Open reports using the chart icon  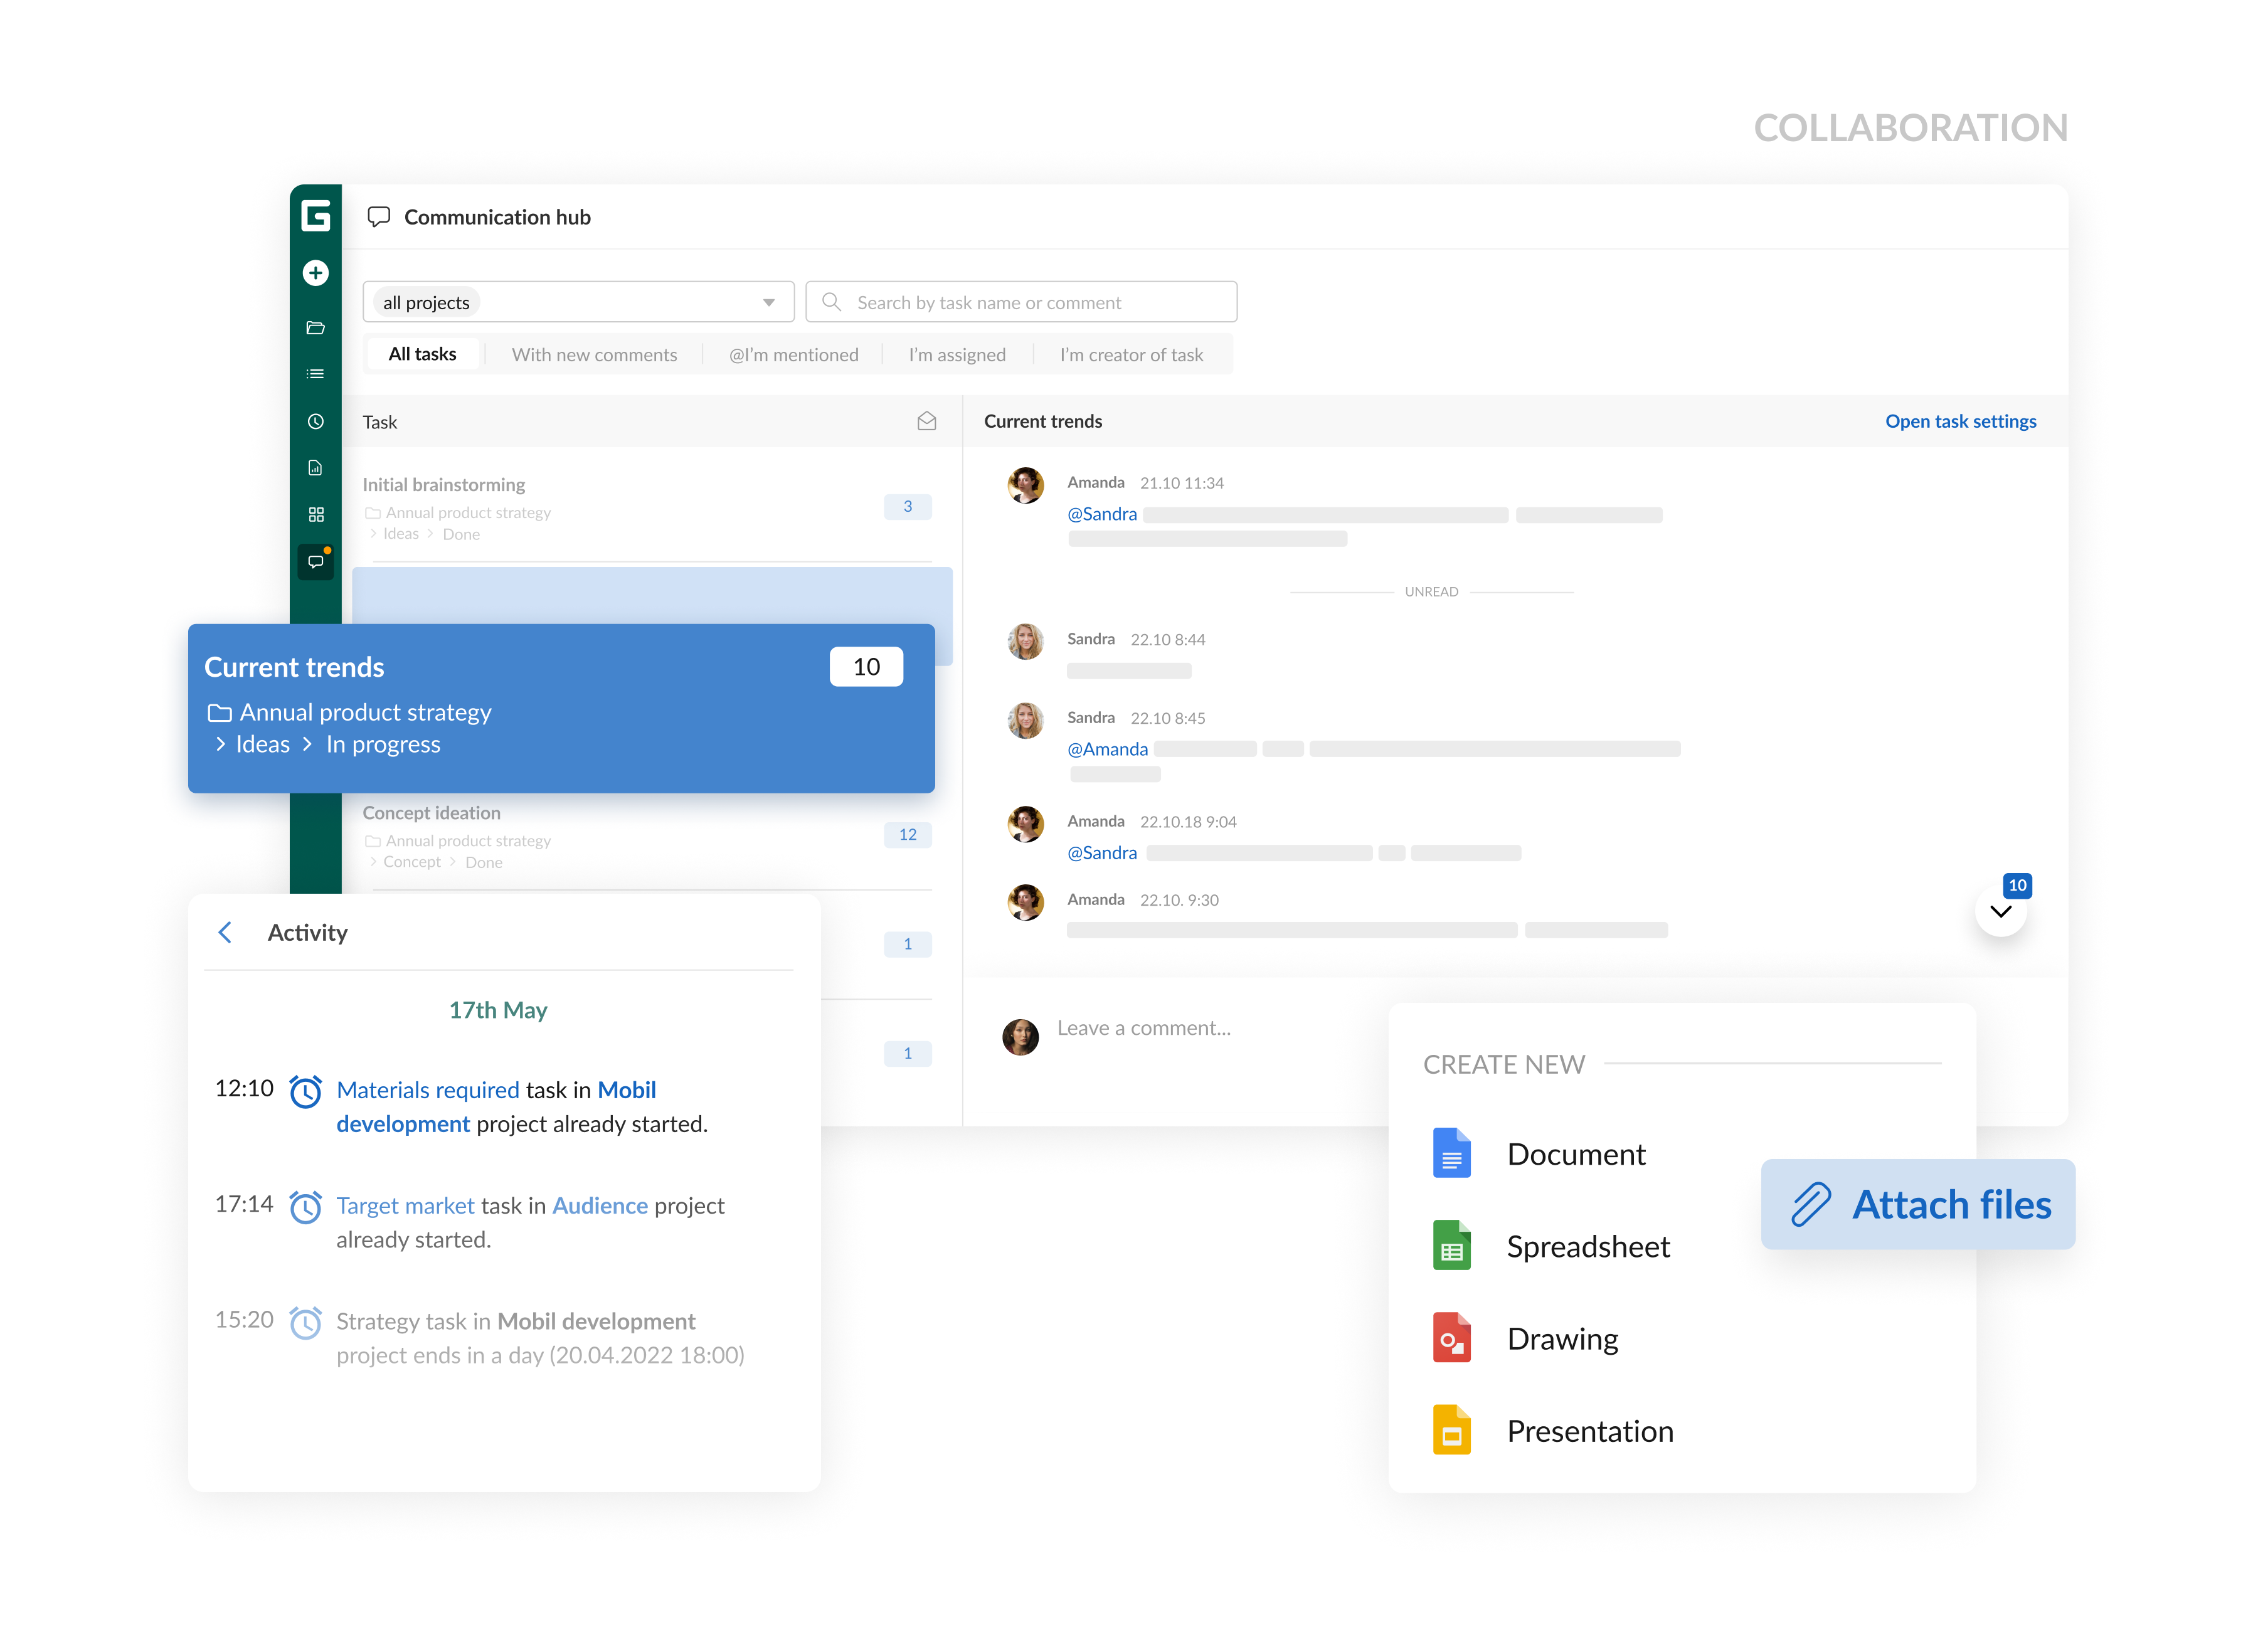(315, 467)
